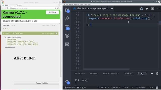Viewport: 161px width, 90px height.
Task: Reload the Karma page in Chrome
Action: (8, 8)
